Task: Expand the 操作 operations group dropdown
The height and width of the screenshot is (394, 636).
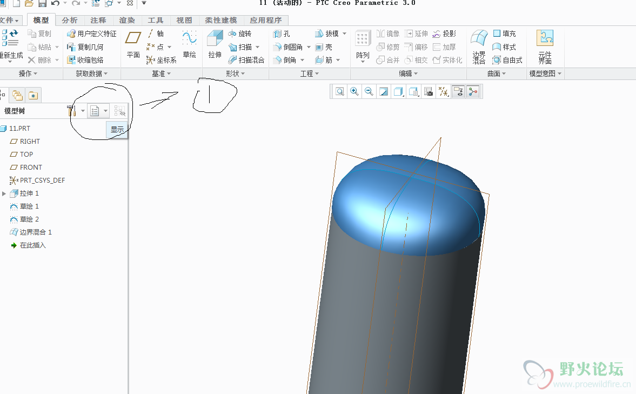Action: pyautogui.click(x=28, y=74)
